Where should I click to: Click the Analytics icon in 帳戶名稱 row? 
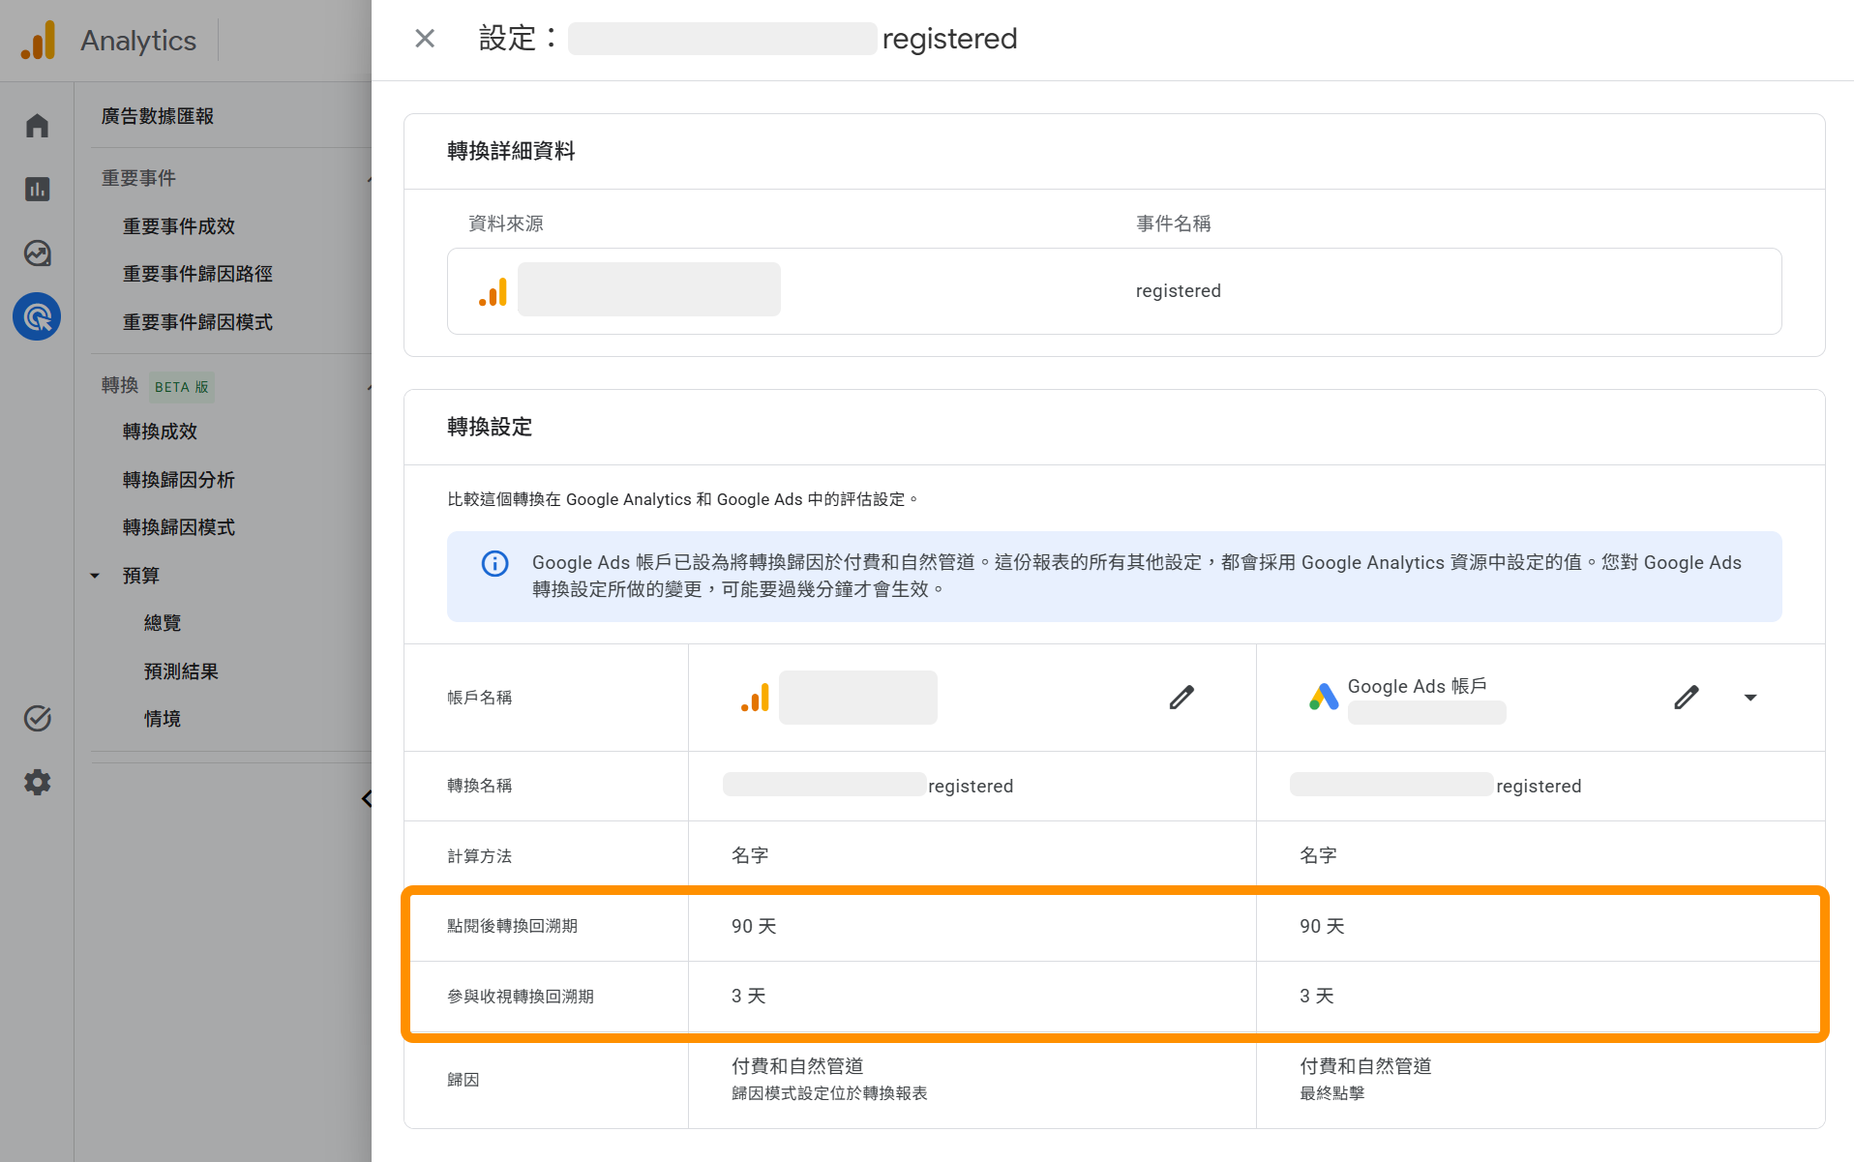coord(755,698)
